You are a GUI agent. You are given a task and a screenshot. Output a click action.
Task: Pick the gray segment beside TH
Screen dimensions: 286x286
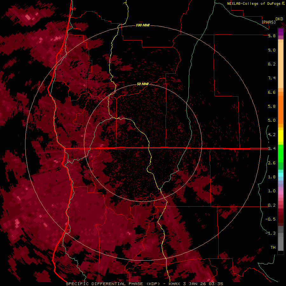click(x=281, y=244)
